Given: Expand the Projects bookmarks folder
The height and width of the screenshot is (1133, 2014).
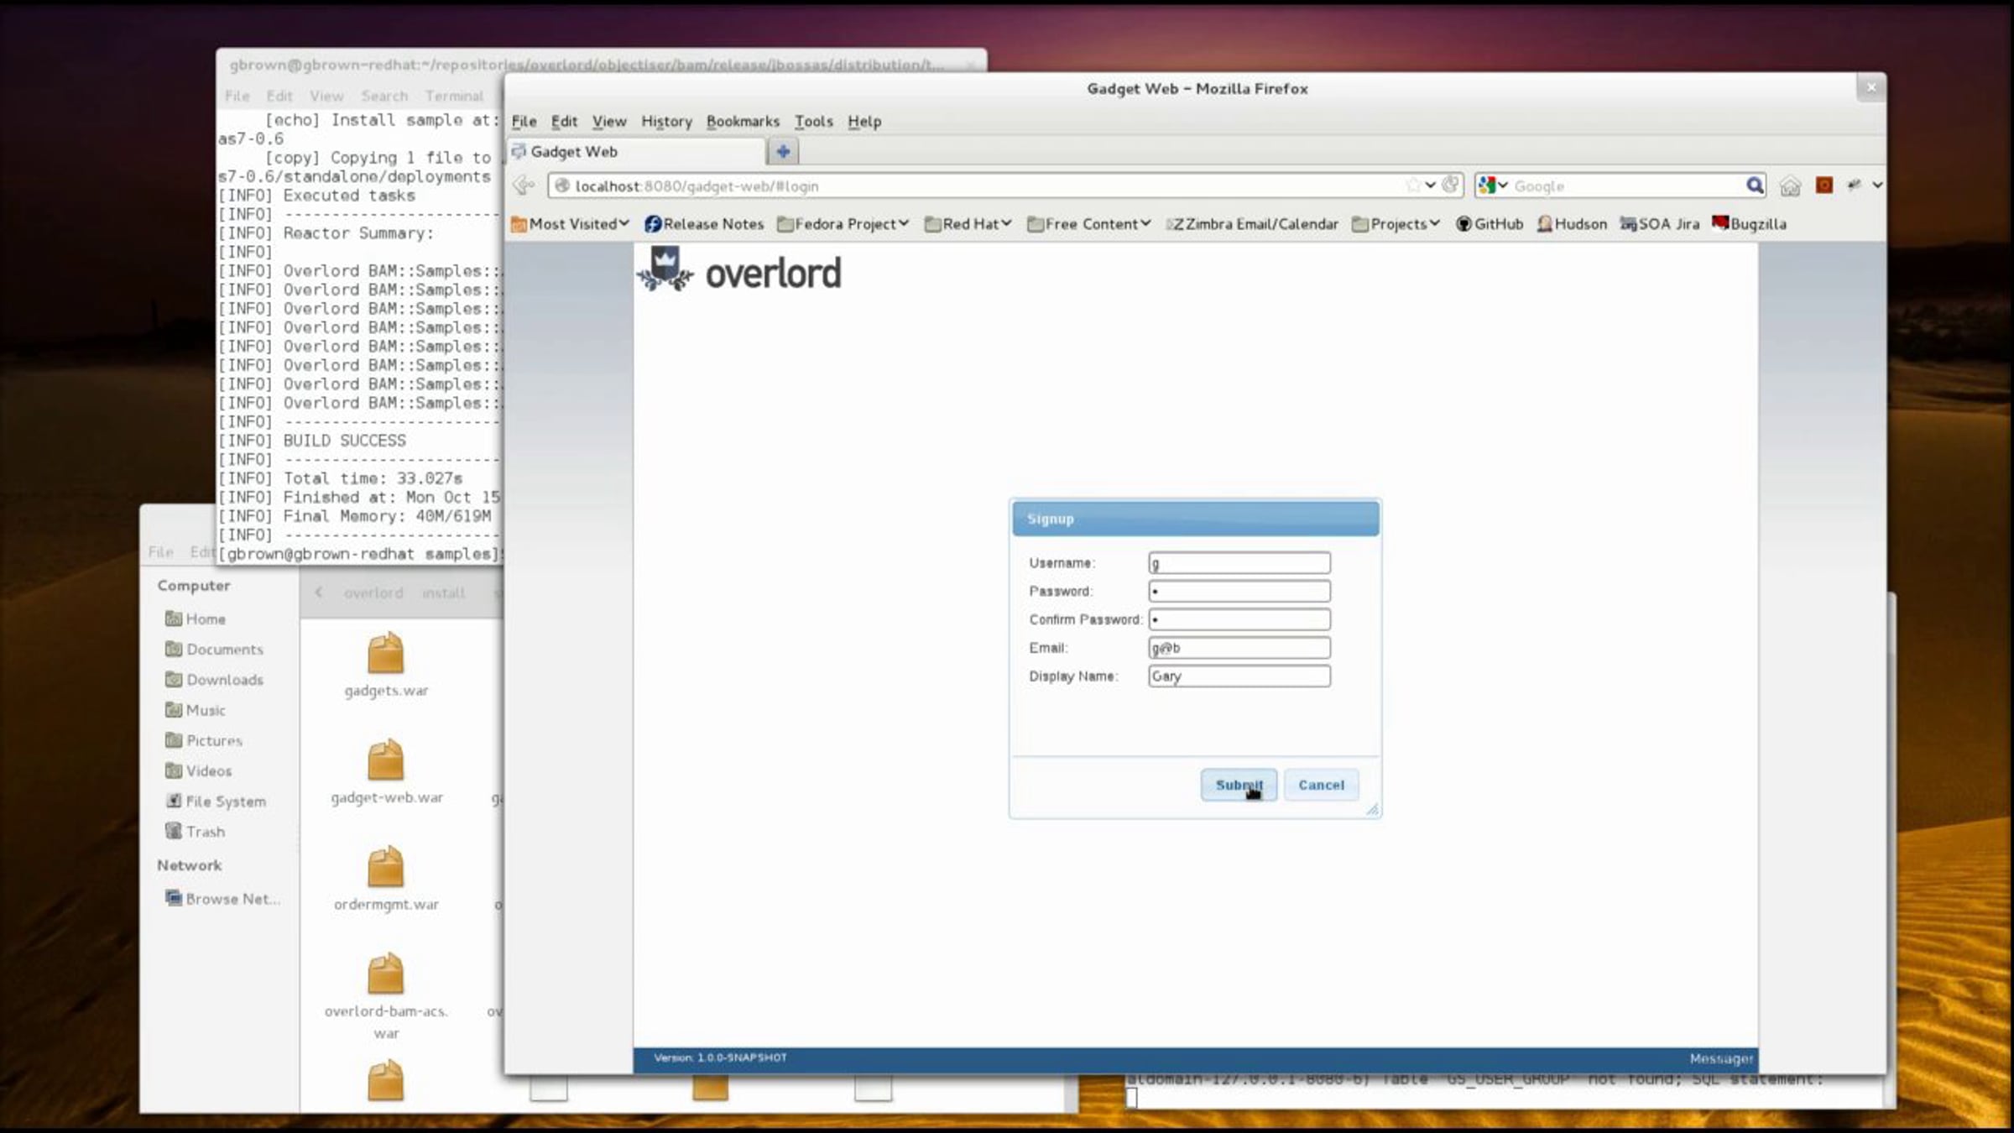Looking at the screenshot, I should pyautogui.click(x=1396, y=224).
